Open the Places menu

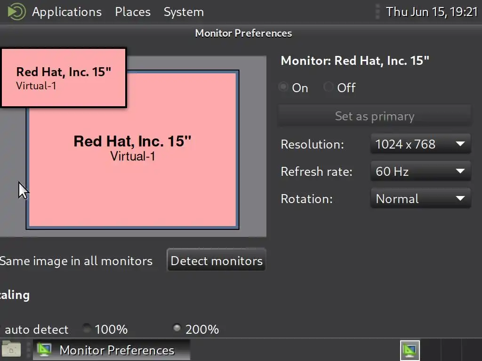[x=133, y=12]
